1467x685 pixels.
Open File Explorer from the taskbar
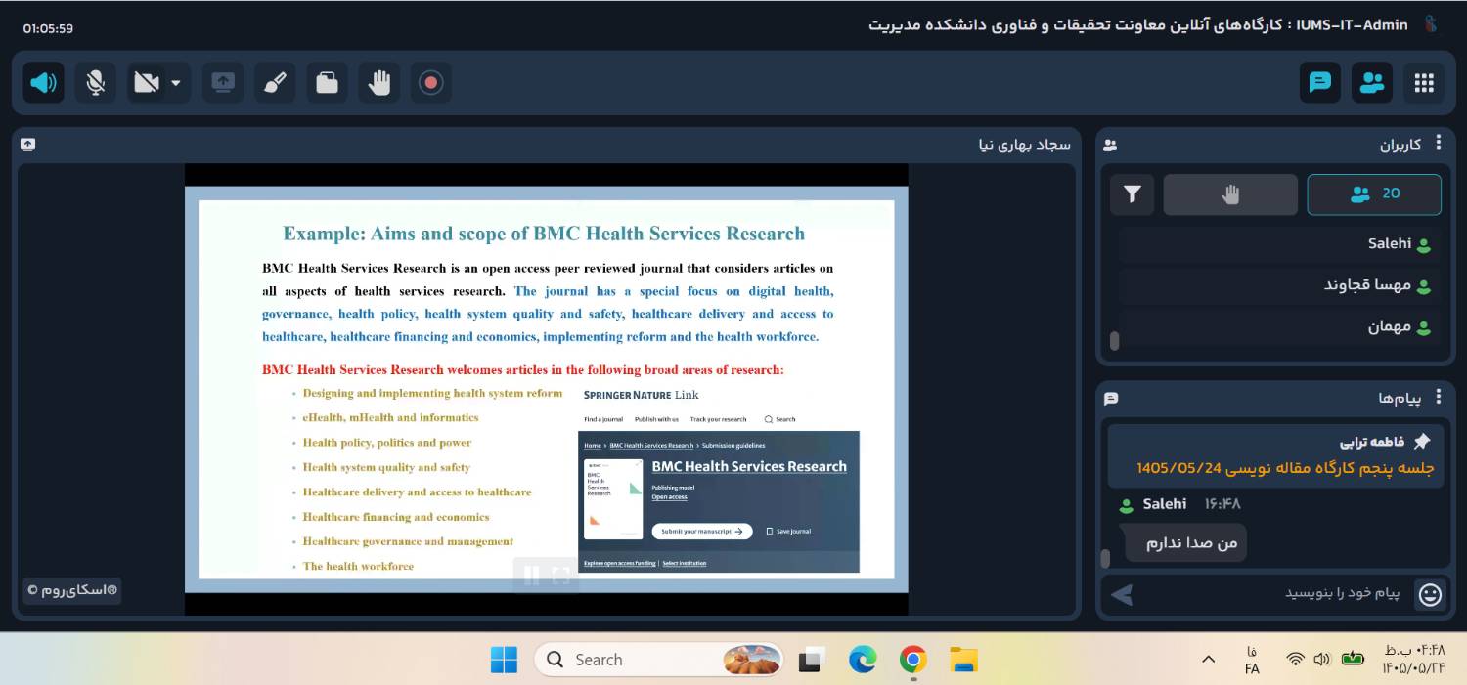pos(964,660)
